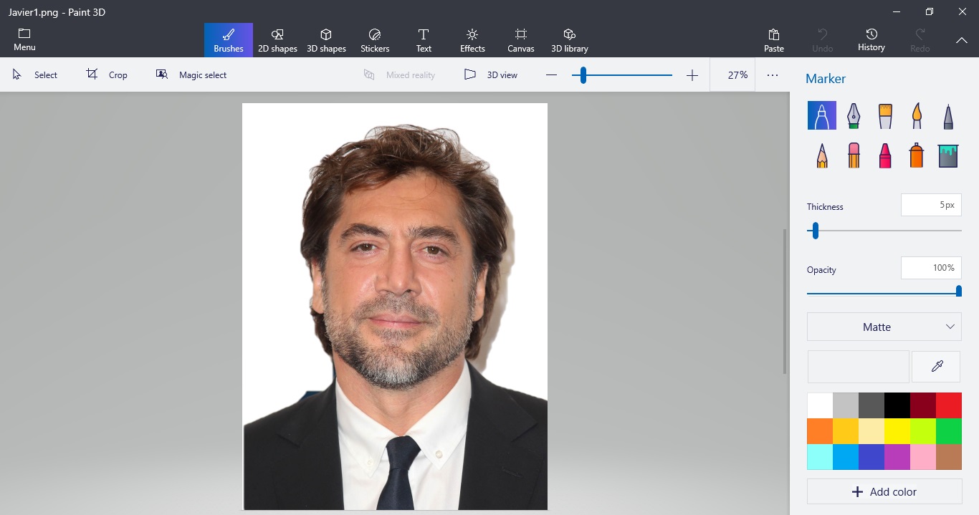This screenshot has width=979, height=515.
Task: Pick the Crayon brush
Action: (885, 155)
